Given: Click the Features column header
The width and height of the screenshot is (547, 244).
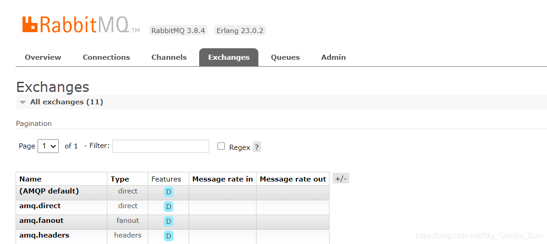Looking at the screenshot, I should point(166,179).
